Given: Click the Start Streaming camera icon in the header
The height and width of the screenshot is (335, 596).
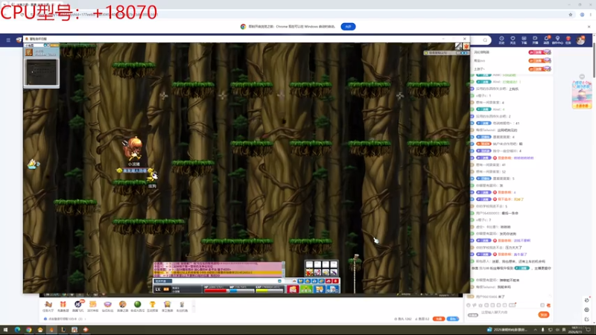Looking at the screenshot, I should [x=535, y=40].
